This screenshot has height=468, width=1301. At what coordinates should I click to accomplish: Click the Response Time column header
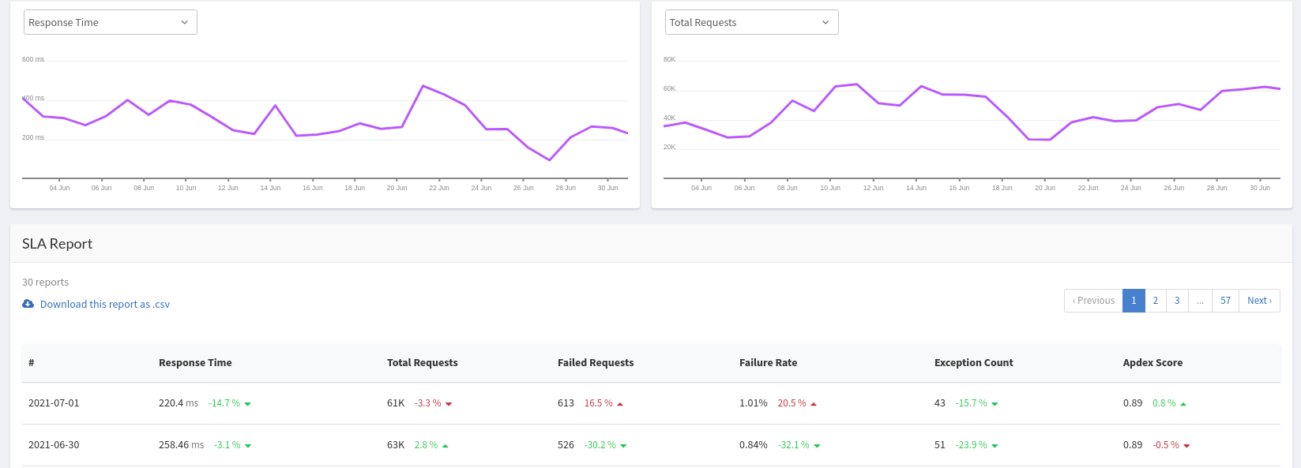(195, 363)
